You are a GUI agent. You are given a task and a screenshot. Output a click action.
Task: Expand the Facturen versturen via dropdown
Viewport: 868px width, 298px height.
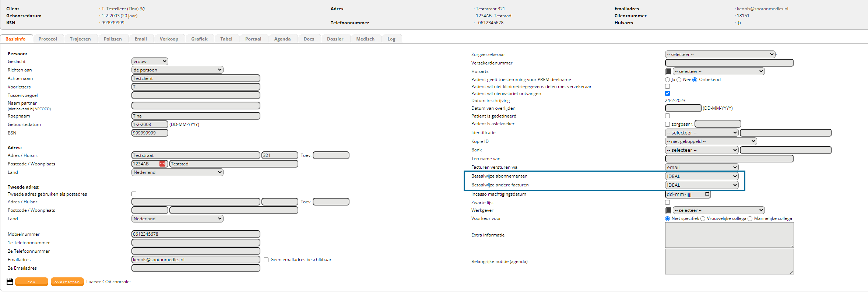click(702, 167)
